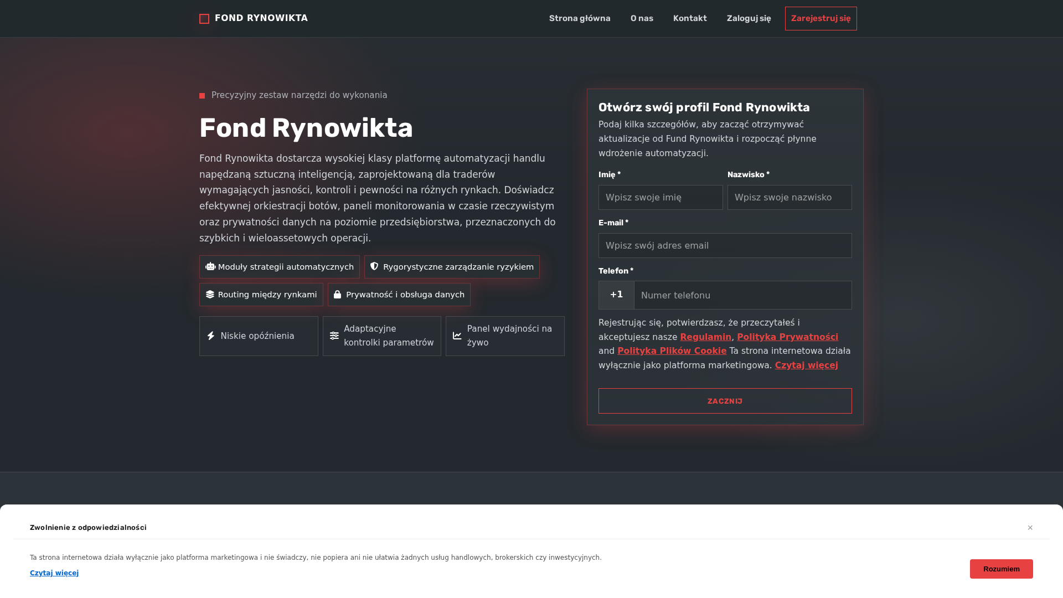
Task: Click the shield icon on risk management tag
Action: [374, 266]
